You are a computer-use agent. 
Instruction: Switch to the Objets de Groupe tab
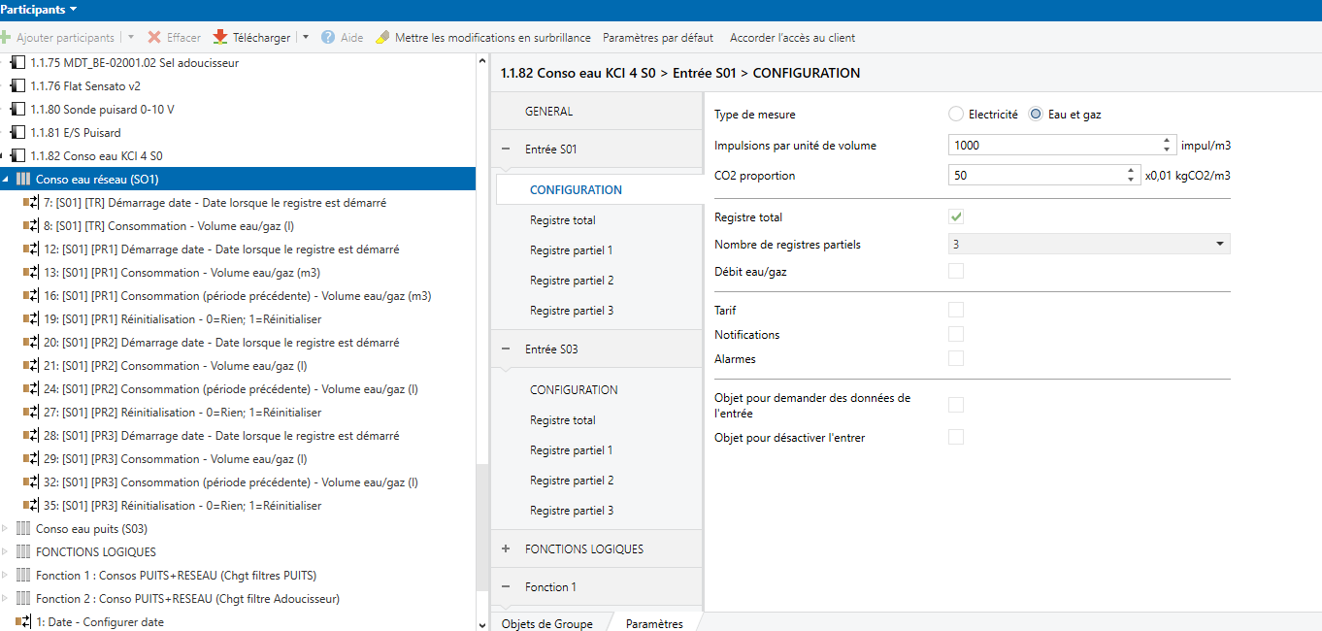(546, 623)
